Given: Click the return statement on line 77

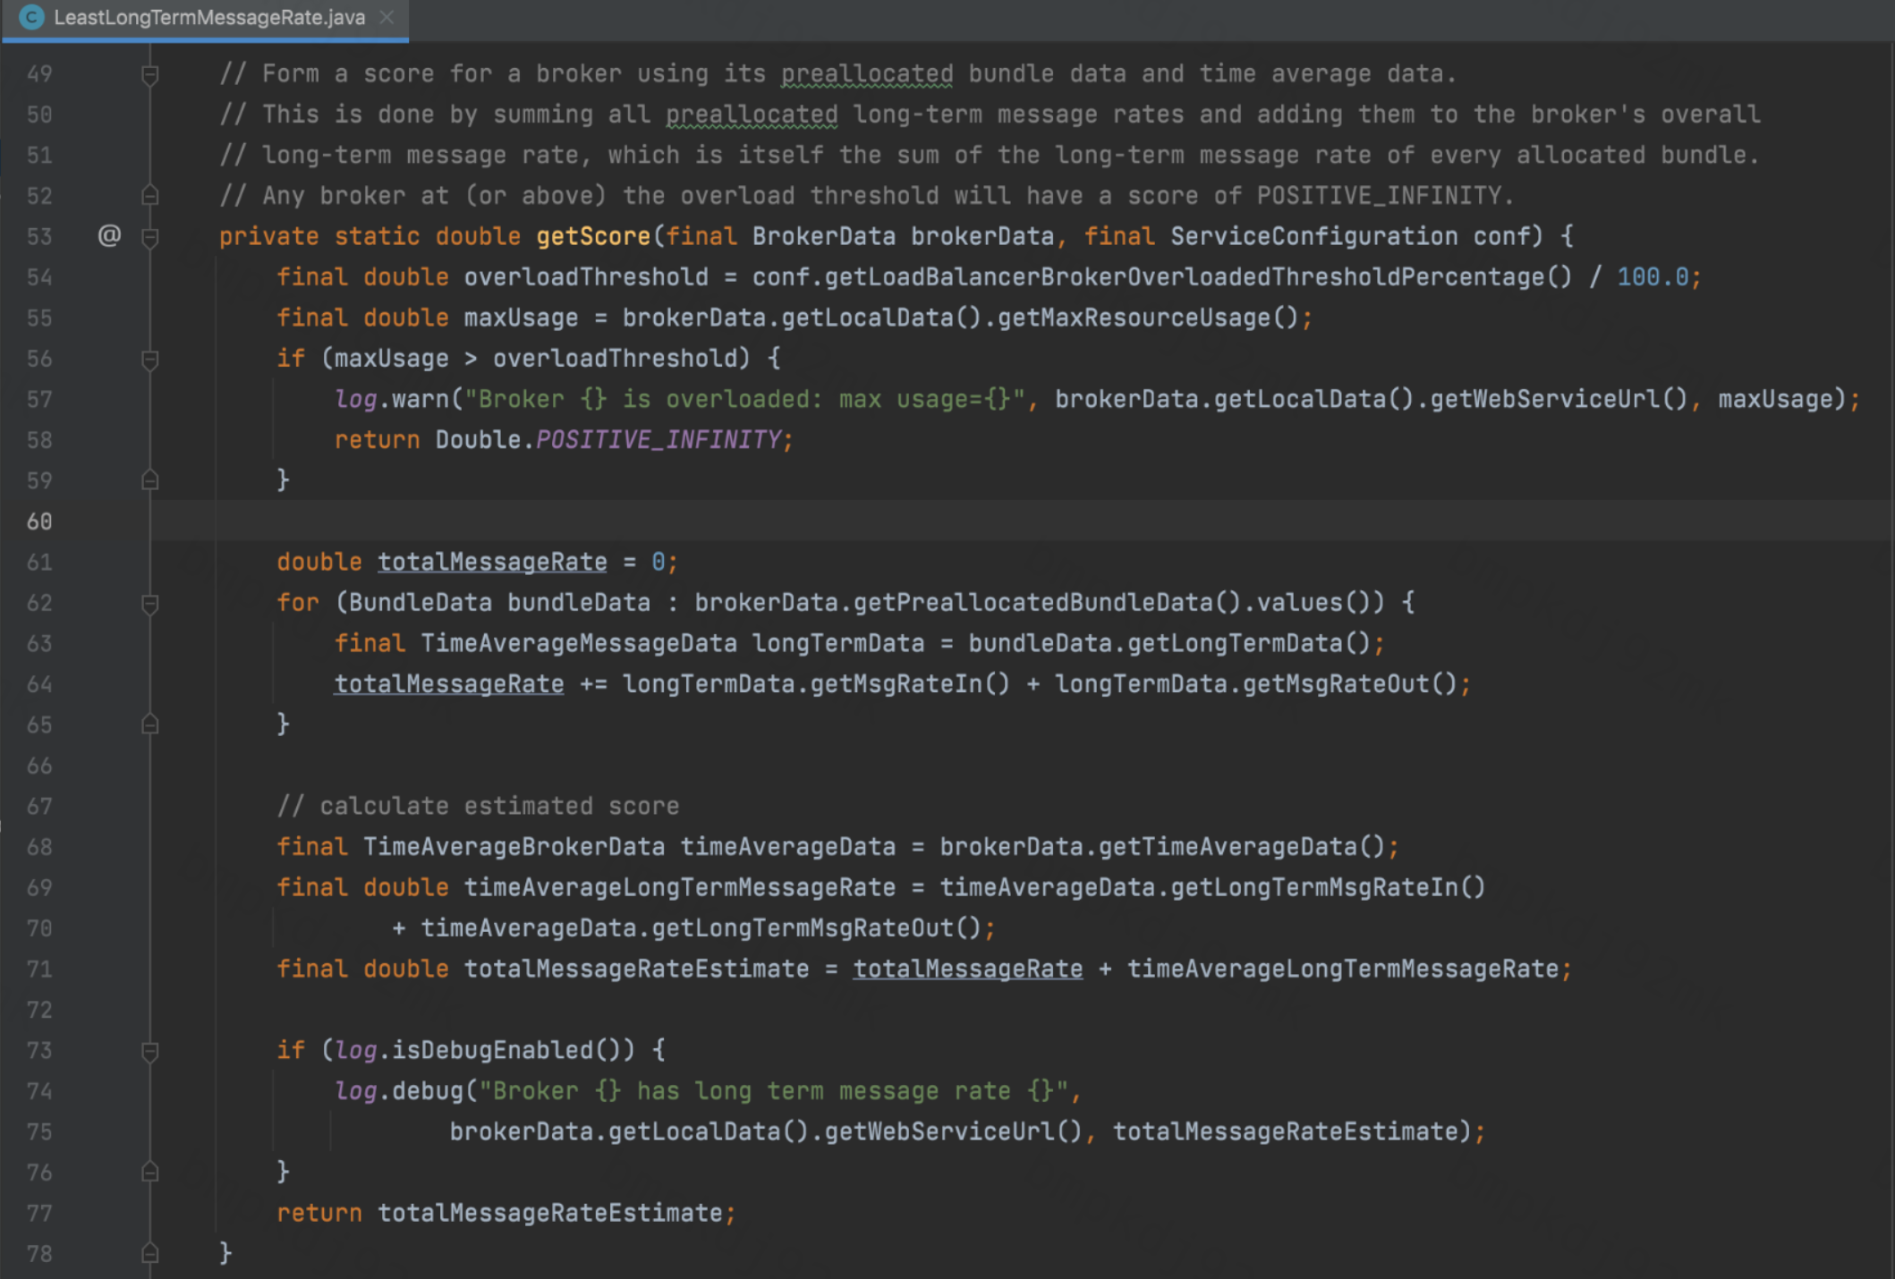Looking at the screenshot, I should coord(506,1213).
